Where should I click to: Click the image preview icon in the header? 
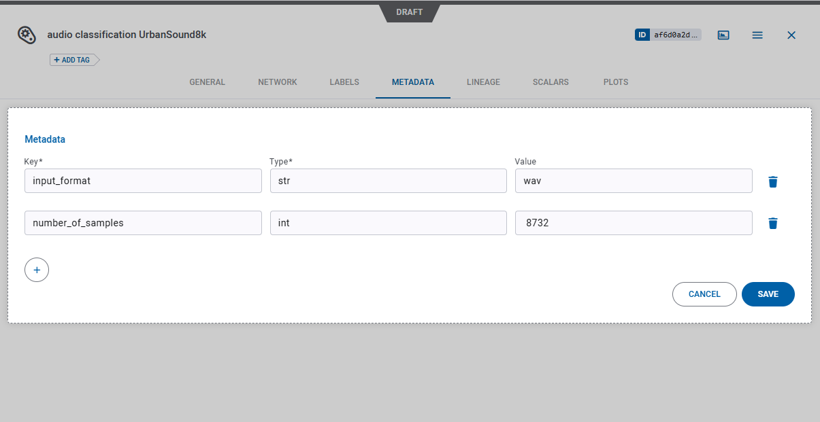click(x=723, y=35)
